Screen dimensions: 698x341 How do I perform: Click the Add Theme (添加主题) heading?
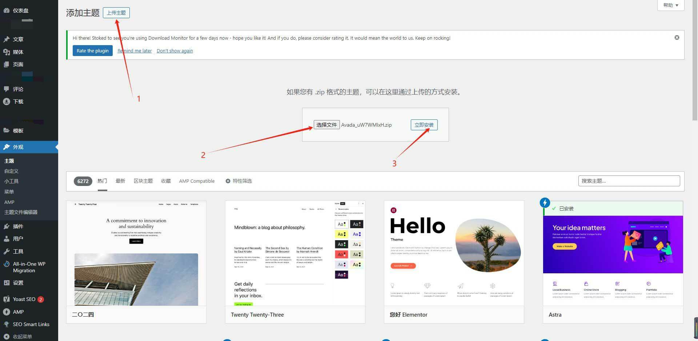point(83,13)
